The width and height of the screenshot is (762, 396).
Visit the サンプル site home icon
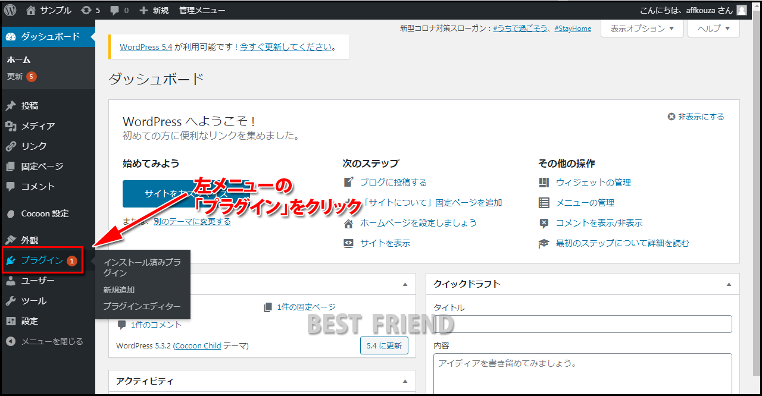pyautogui.click(x=32, y=10)
